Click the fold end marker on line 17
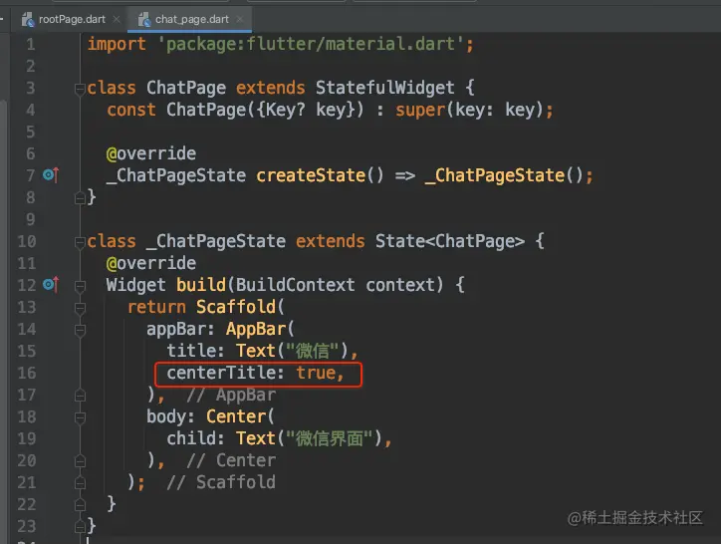 (x=80, y=396)
